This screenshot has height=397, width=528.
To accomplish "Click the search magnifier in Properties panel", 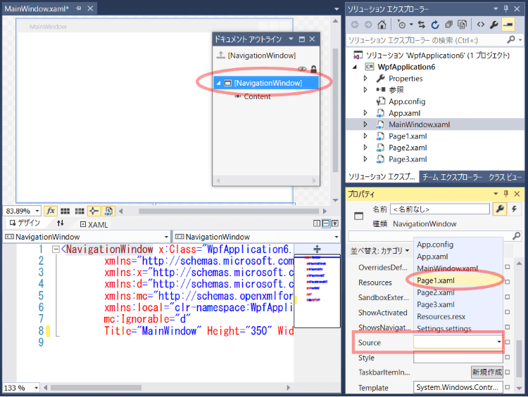I will [x=516, y=235].
